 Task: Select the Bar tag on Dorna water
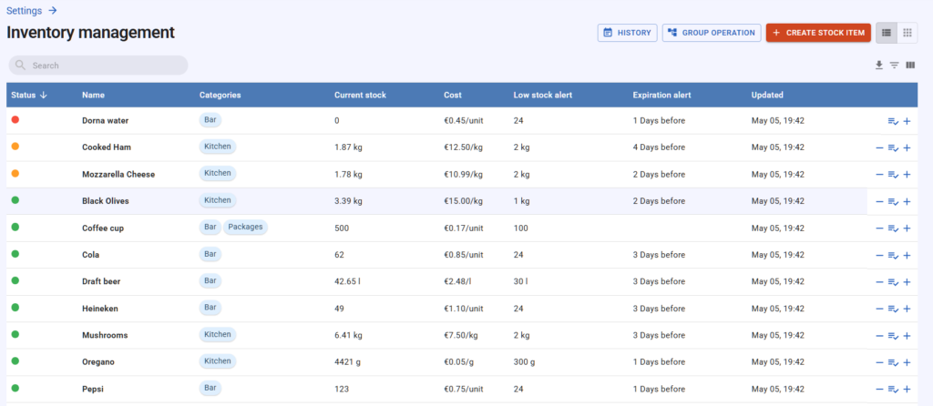coord(210,119)
